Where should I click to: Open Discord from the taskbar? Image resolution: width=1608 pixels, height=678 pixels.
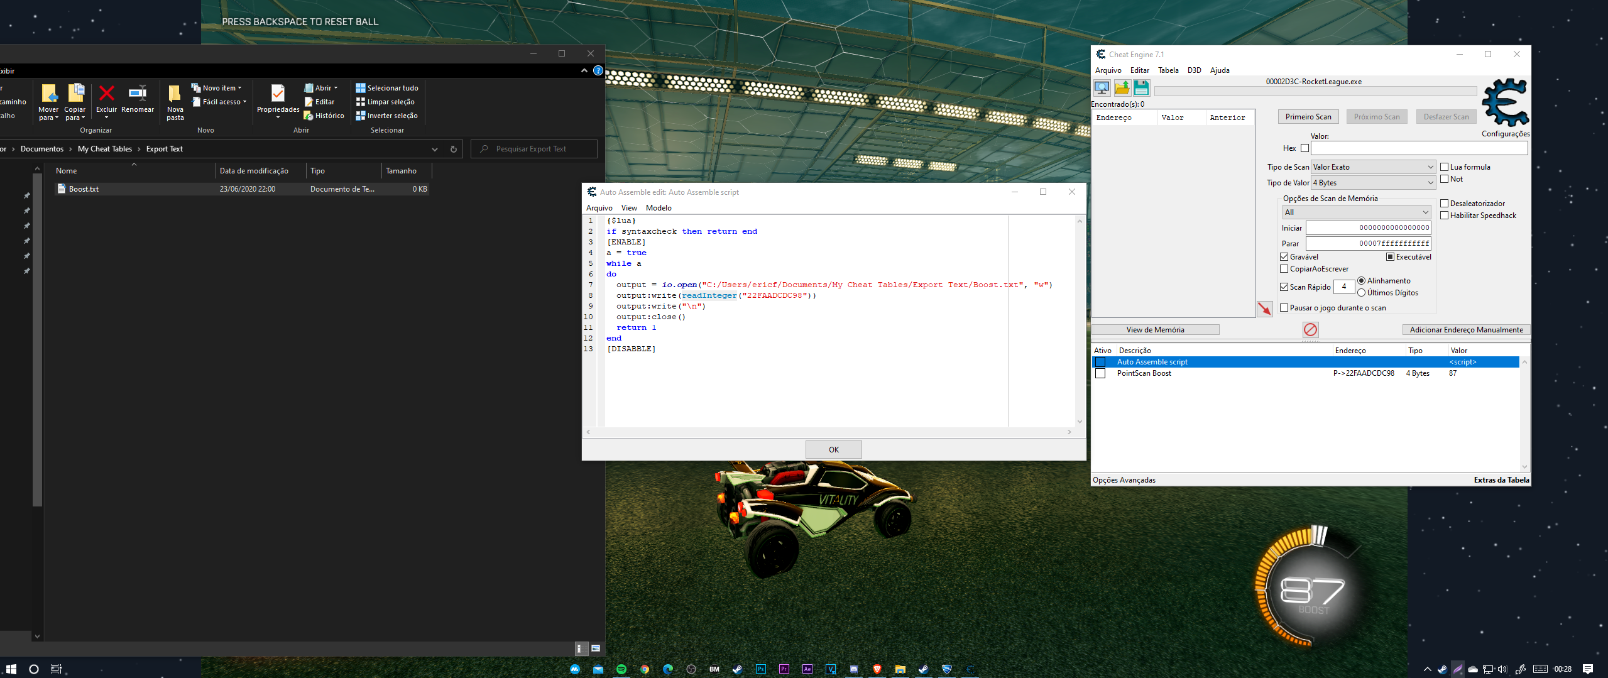pyautogui.click(x=854, y=669)
